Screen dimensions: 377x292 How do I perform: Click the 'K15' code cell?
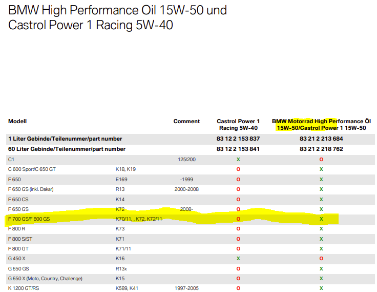coord(120,279)
